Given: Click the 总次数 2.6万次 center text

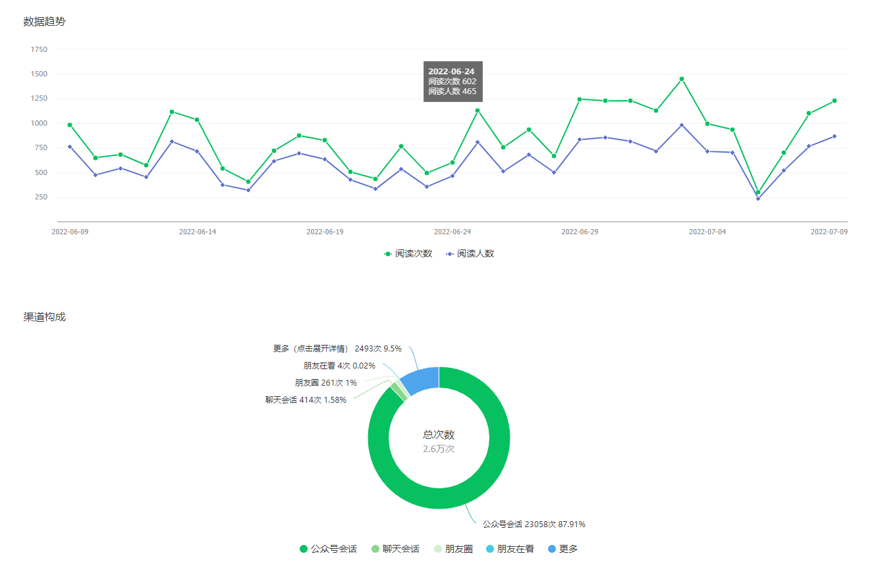Looking at the screenshot, I should [439, 442].
